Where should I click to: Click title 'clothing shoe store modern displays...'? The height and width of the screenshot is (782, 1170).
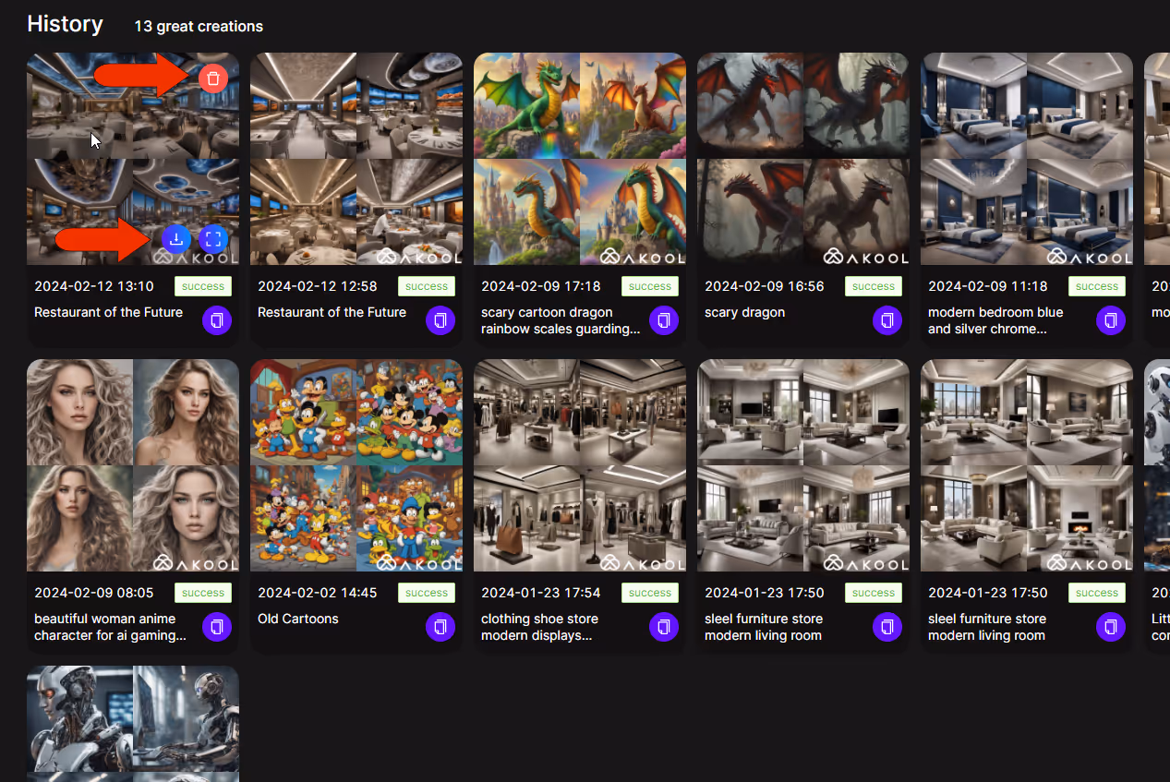tap(540, 627)
